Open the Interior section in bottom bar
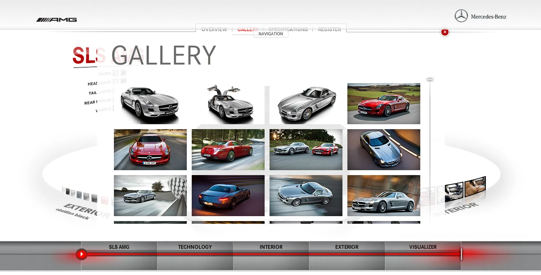The image size is (541, 275). click(x=271, y=247)
